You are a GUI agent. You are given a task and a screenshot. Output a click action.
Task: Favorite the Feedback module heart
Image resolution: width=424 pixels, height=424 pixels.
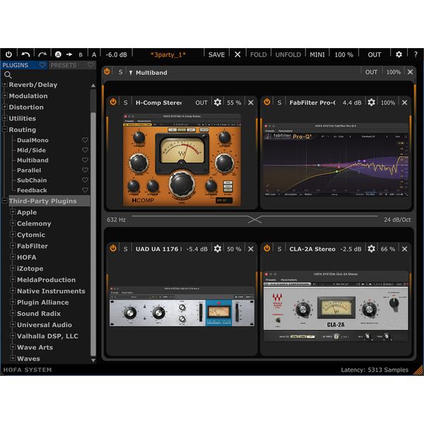click(x=85, y=190)
